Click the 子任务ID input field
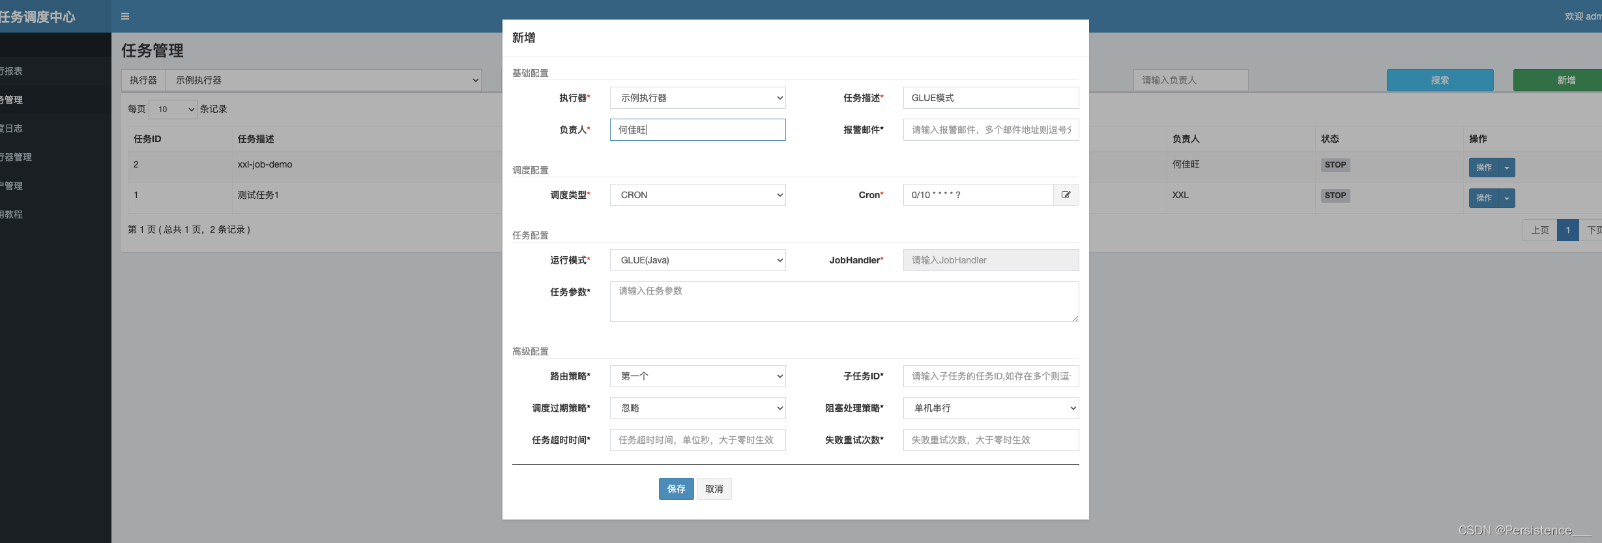1602x543 pixels. click(991, 376)
